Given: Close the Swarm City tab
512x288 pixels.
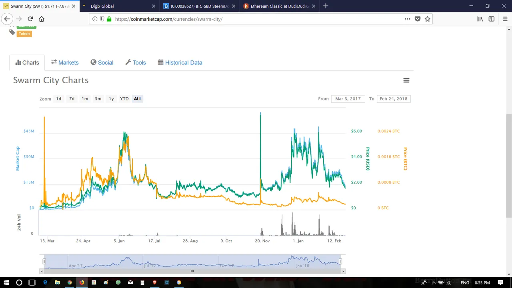Looking at the screenshot, I should (x=74, y=6).
